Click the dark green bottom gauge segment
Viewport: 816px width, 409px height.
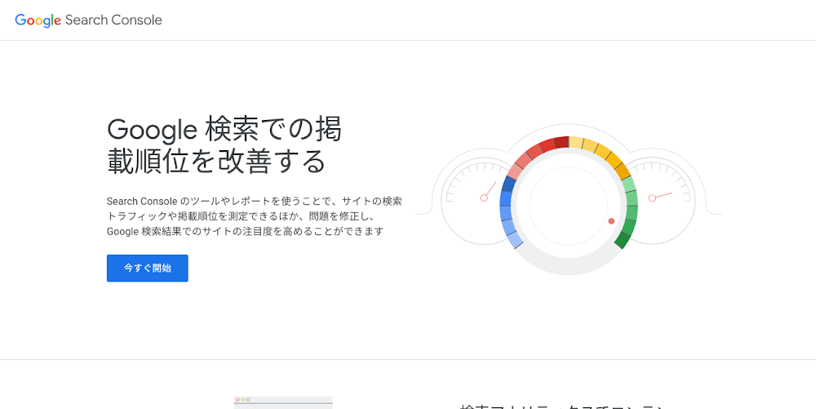(x=623, y=239)
